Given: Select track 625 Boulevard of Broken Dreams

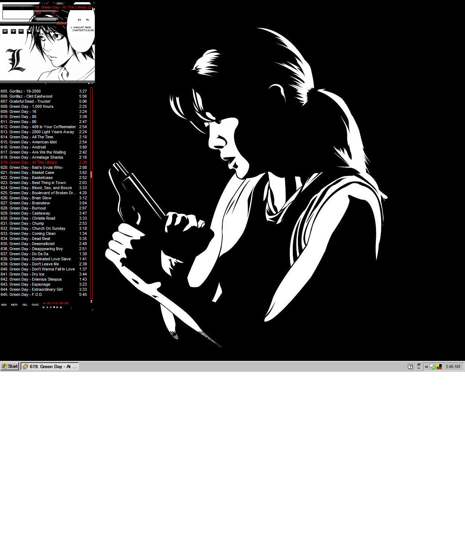Looking at the screenshot, I should click(x=44, y=193).
